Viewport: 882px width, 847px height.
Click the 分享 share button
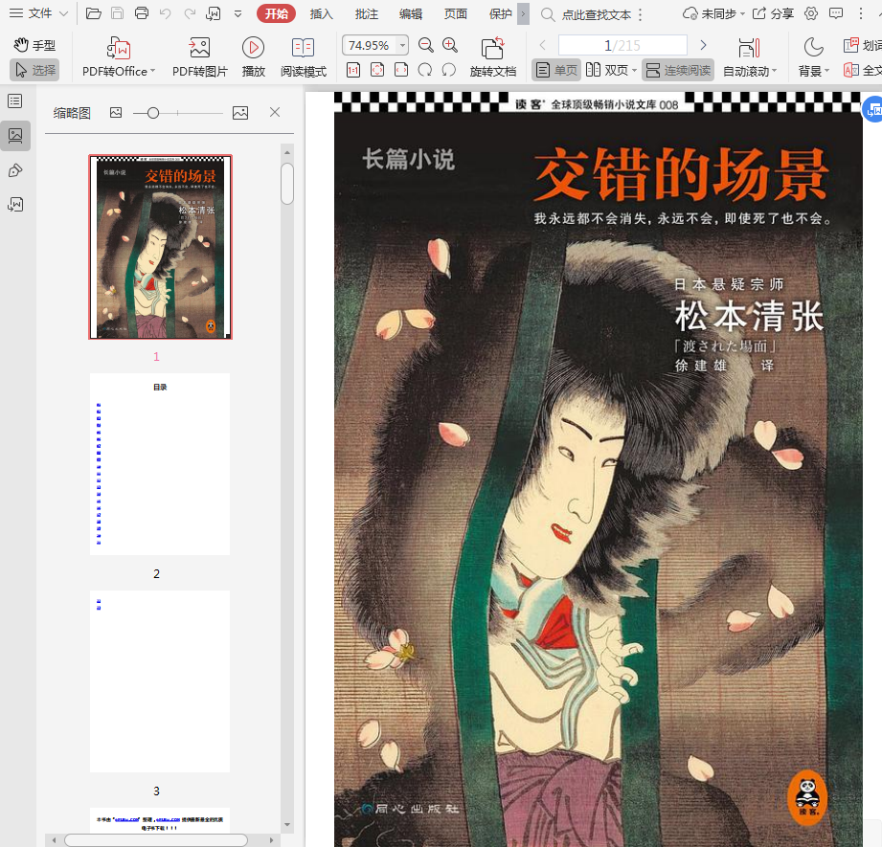click(773, 13)
